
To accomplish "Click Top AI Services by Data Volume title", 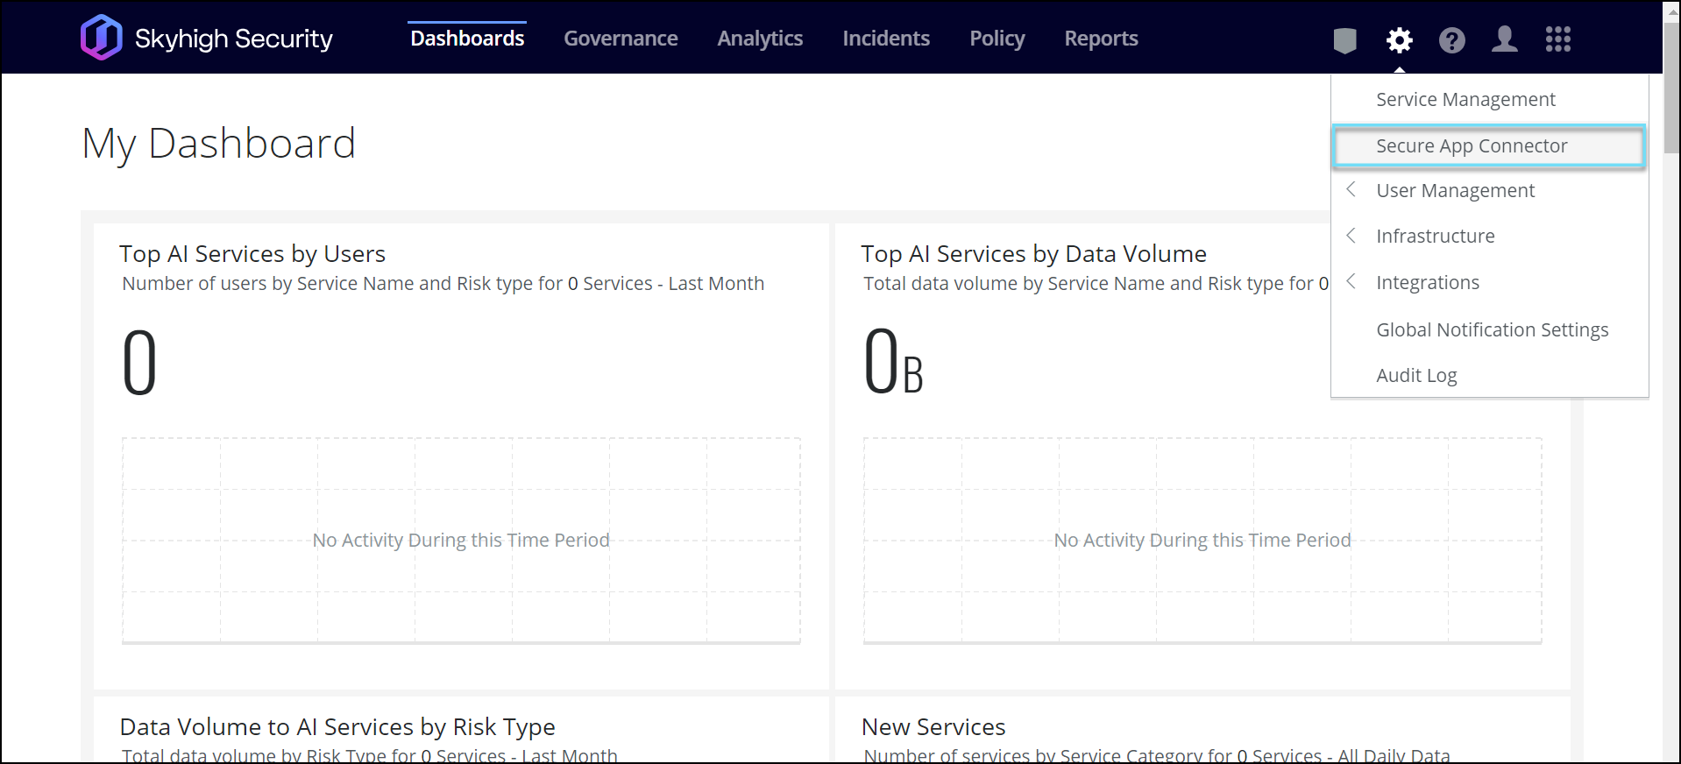I will pyautogui.click(x=1033, y=254).
